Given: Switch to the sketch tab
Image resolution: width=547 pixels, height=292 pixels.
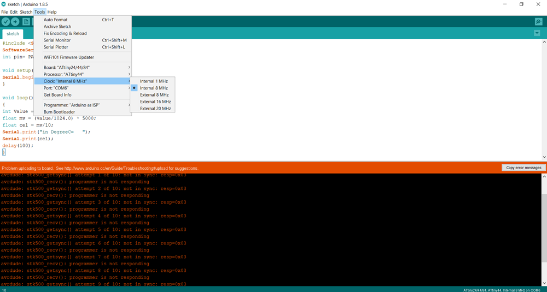Looking at the screenshot, I should pos(13,34).
